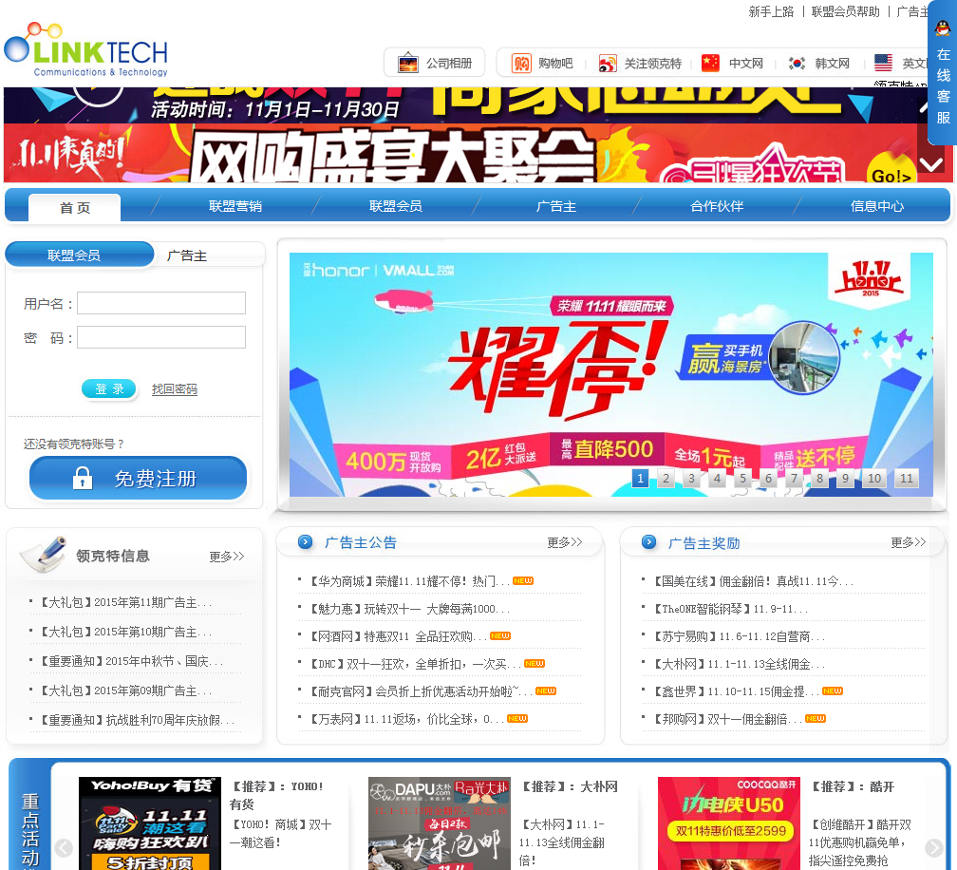Image resolution: width=957 pixels, height=870 pixels.
Task: Click the 登录 button
Action: [109, 388]
